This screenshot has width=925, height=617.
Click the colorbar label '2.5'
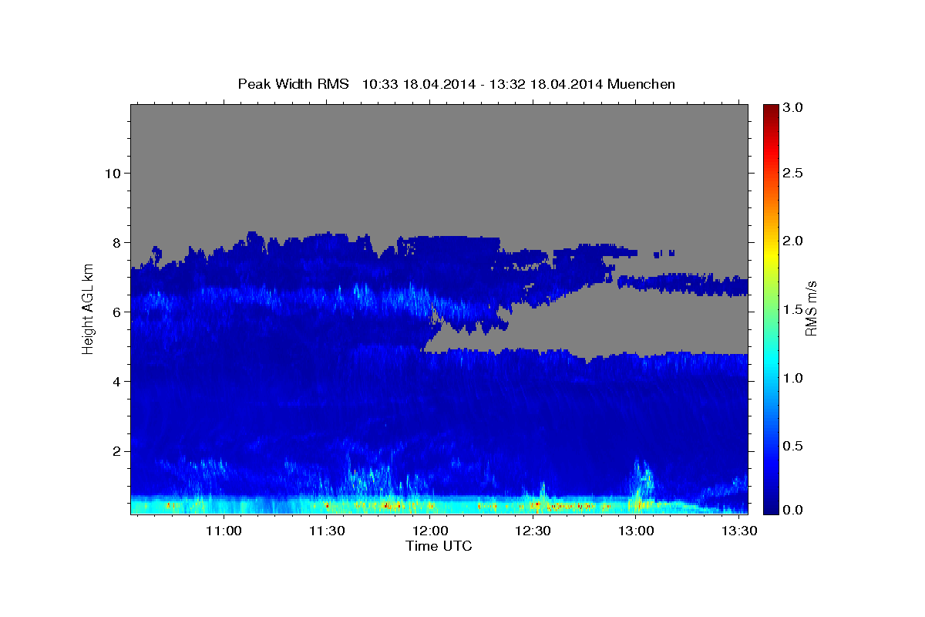[793, 173]
